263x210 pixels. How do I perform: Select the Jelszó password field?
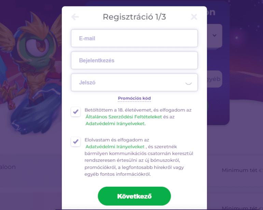tap(134, 82)
